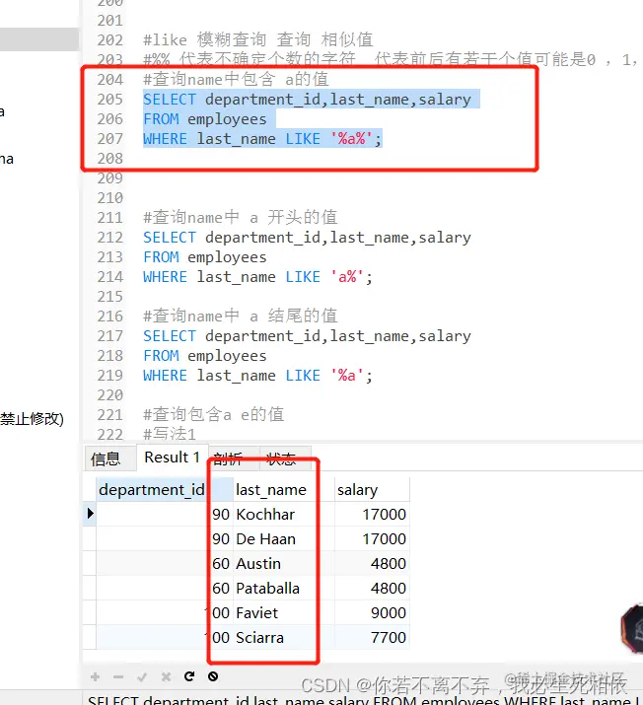Click line number 205 in gutter
Screen dimensions: 643x705
tap(109, 100)
